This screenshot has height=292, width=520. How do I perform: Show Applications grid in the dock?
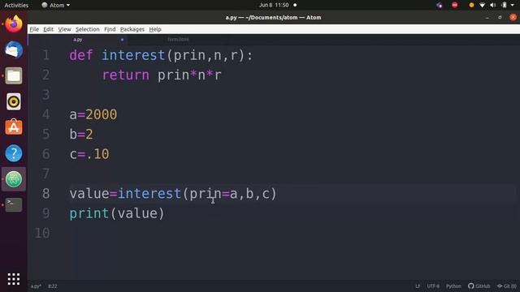[14, 279]
